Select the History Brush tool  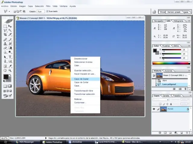click(x=10, y=43)
